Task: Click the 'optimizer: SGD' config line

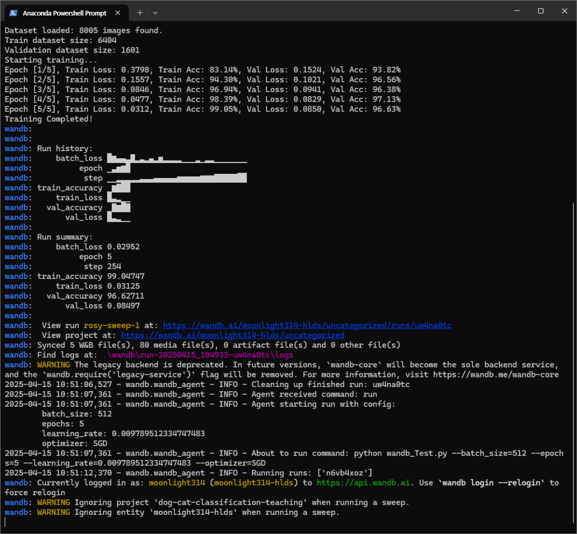Action: tap(74, 443)
